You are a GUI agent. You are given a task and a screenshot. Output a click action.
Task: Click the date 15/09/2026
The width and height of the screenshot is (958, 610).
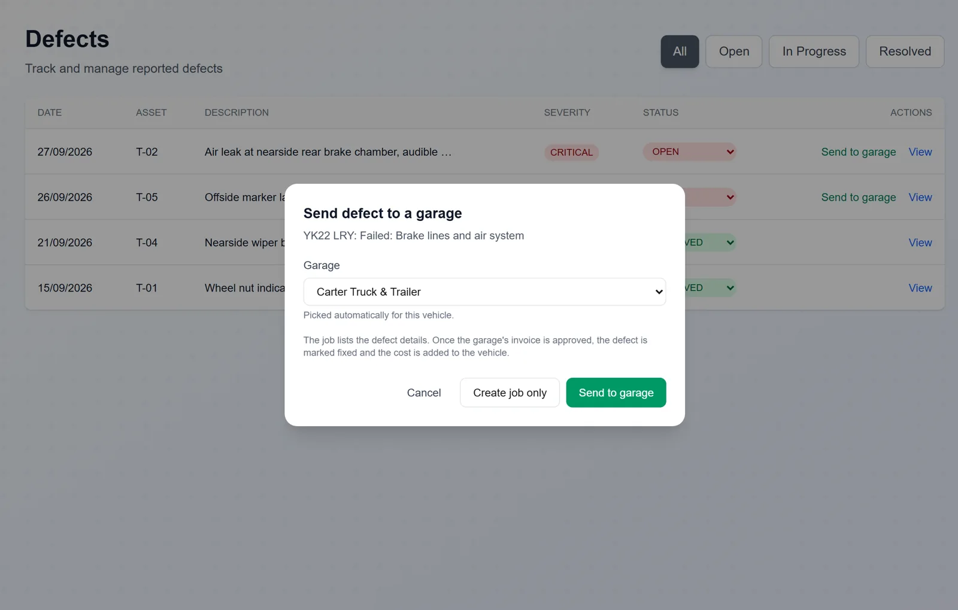point(65,288)
